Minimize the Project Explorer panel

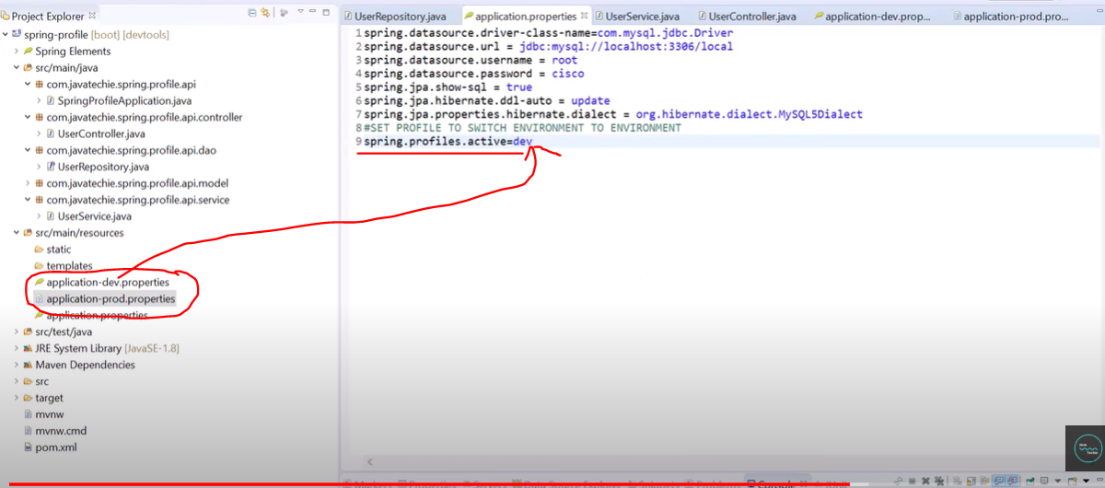pyautogui.click(x=314, y=13)
